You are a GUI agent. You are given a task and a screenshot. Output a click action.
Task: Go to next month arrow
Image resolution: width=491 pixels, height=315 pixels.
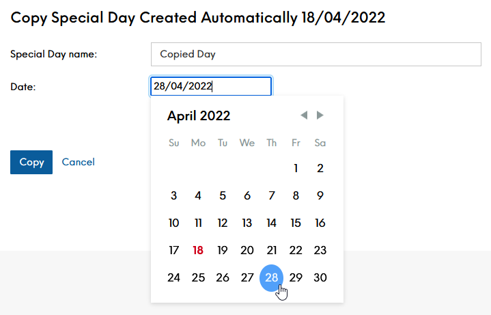click(x=320, y=115)
